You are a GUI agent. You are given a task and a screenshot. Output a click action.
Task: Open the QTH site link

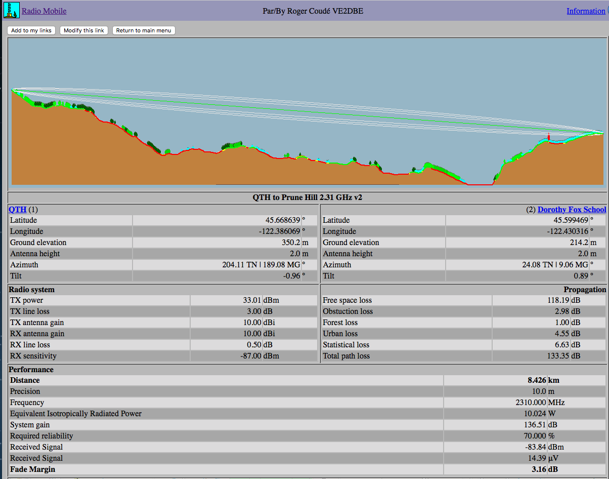(17, 210)
